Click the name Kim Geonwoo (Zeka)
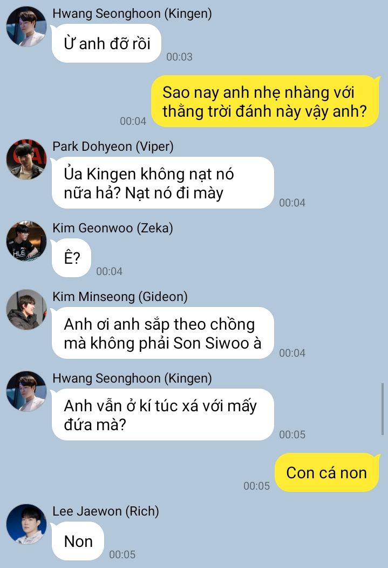Viewport: 388px width, 568px height. [x=113, y=228]
